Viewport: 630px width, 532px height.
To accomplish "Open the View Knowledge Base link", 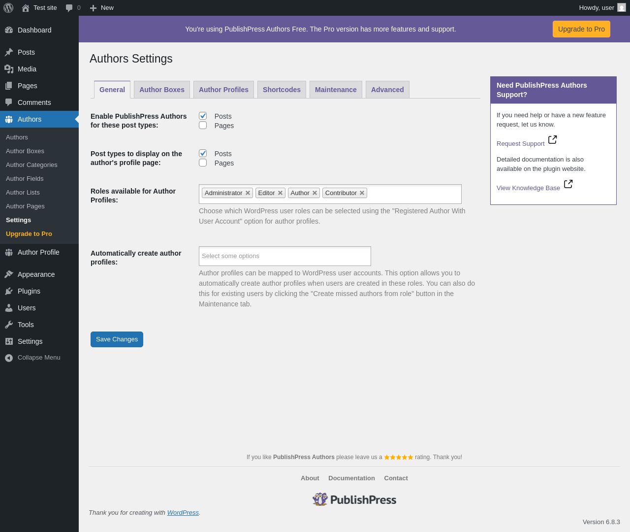I will pos(528,188).
